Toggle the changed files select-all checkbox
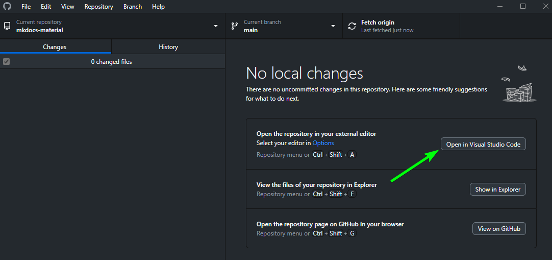Image resolution: width=552 pixels, height=260 pixels. pyautogui.click(x=6, y=62)
